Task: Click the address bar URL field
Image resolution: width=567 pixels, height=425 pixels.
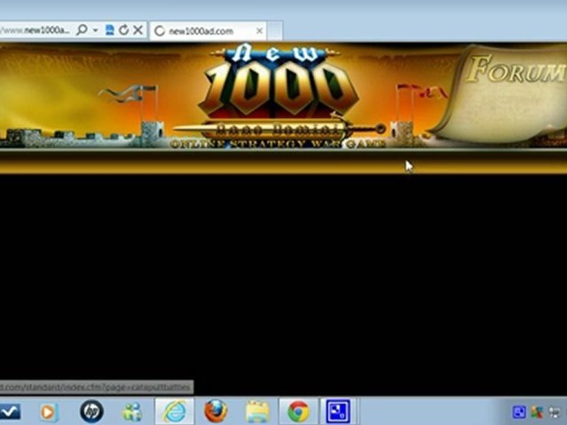Action: coord(36,30)
